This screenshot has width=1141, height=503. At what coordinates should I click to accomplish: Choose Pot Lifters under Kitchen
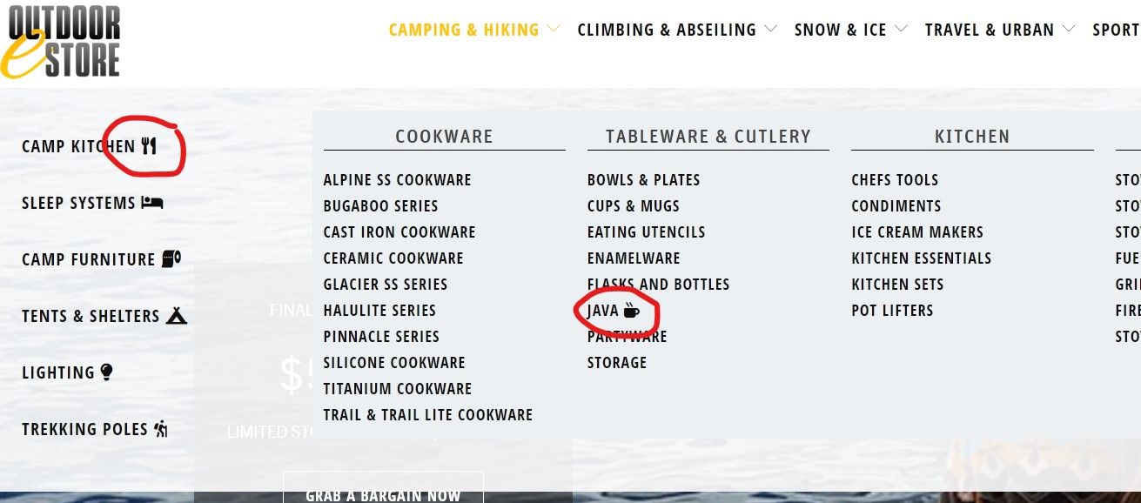pyautogui.click(x=892, y=311)
